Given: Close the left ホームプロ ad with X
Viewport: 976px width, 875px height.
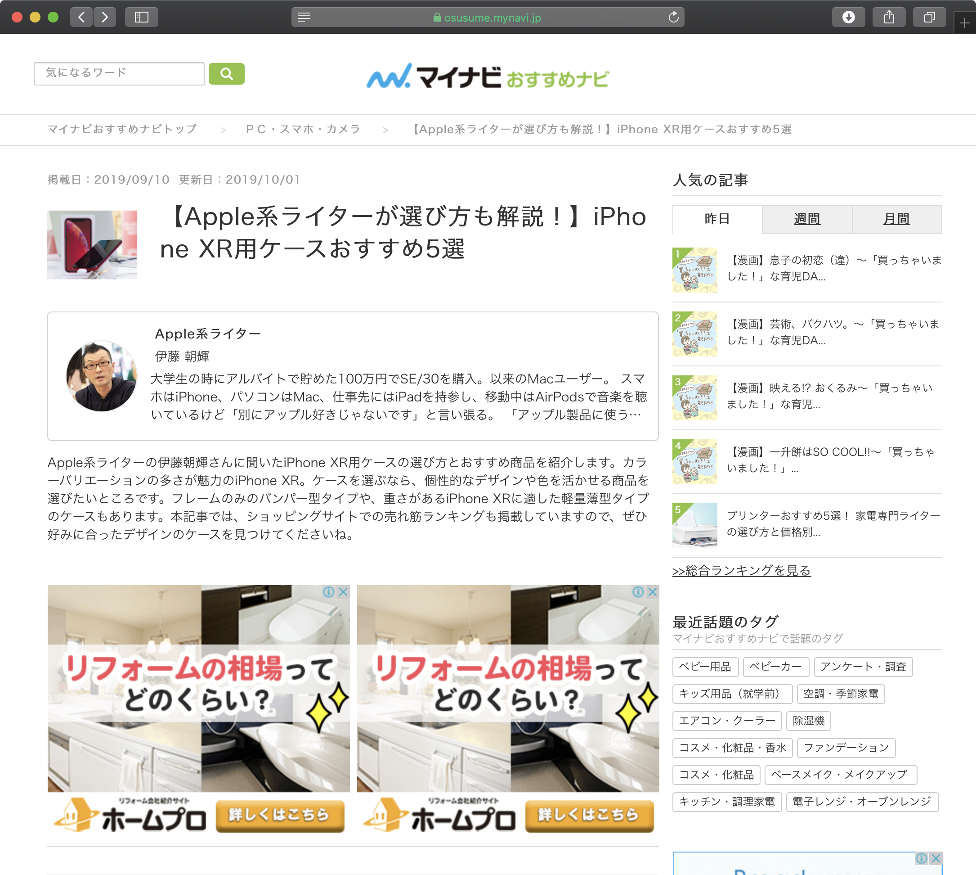Looking at the screenshot, I should tap(344, 592).
